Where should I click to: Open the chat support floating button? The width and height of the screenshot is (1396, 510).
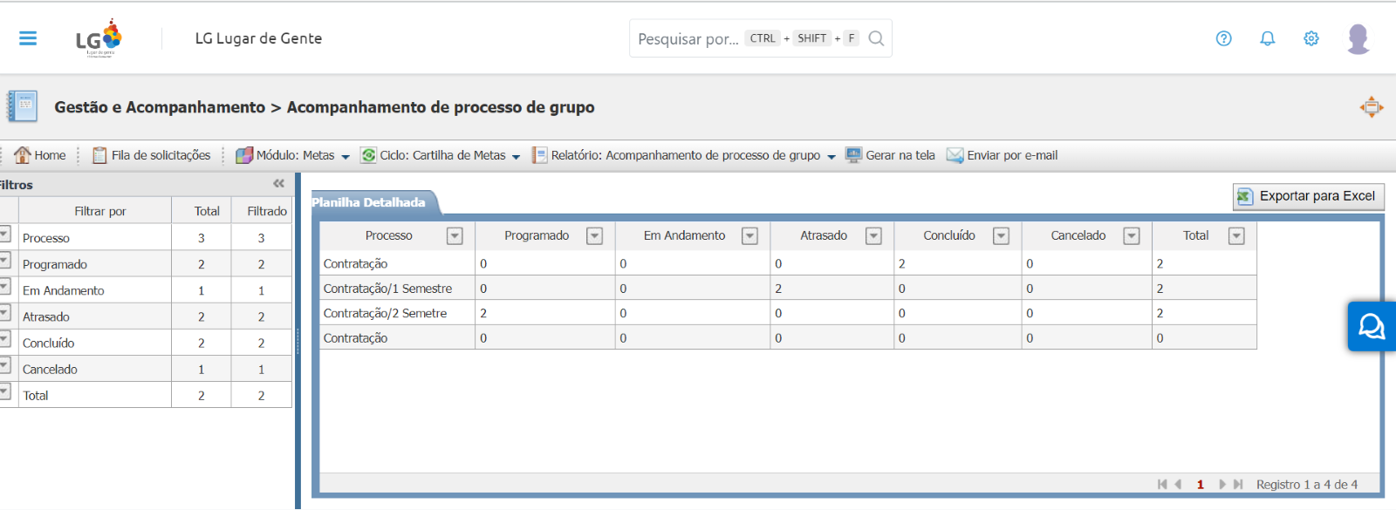pyautogui.click(x=1372, y=327)
